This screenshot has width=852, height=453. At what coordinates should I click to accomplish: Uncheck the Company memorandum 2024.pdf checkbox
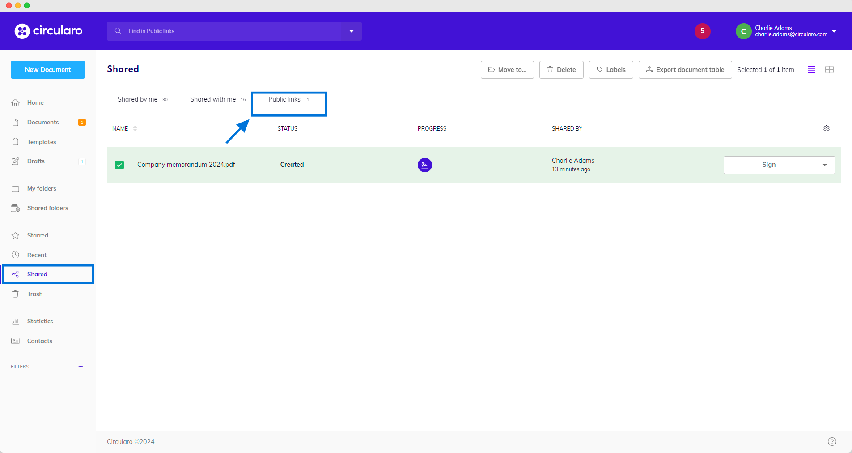pos(119,165)
